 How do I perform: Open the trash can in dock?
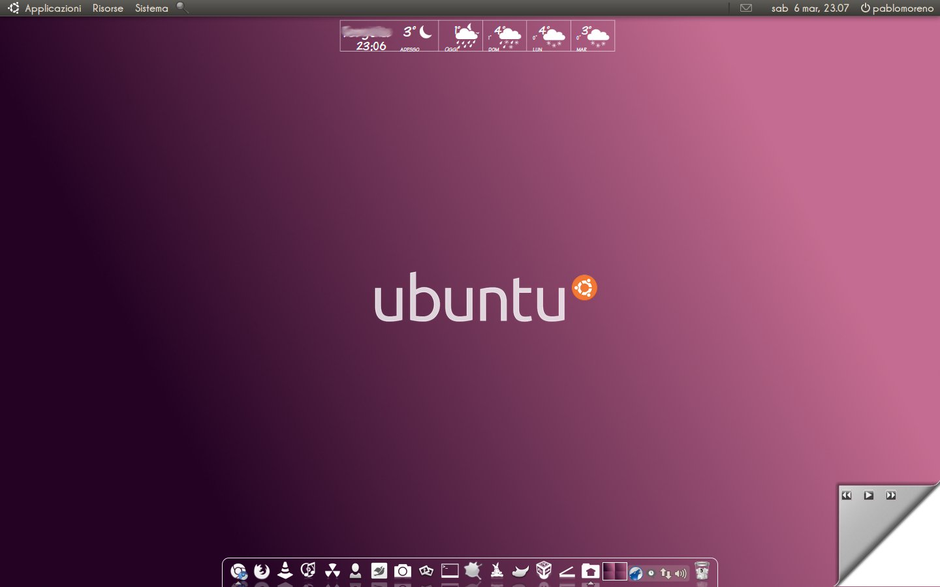tap(702, 571)
